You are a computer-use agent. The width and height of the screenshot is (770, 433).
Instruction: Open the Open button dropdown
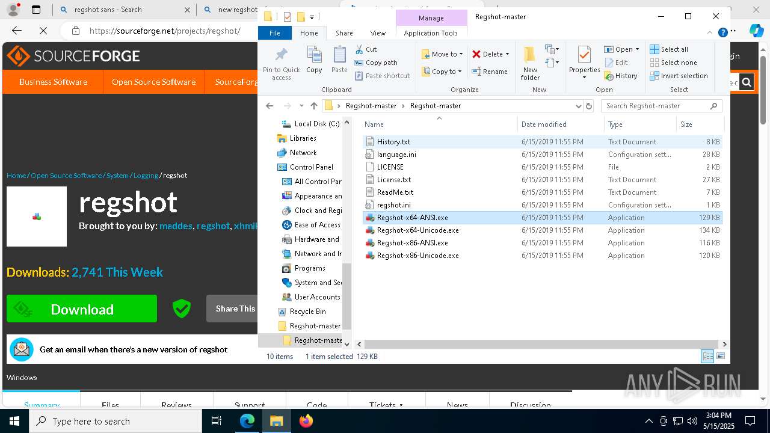pos(637,49)
